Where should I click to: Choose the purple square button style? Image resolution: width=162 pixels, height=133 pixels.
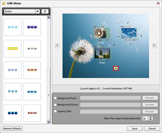coord(32,27)
